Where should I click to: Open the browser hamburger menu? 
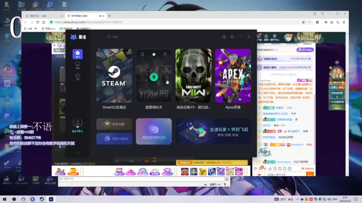(344, 22)
